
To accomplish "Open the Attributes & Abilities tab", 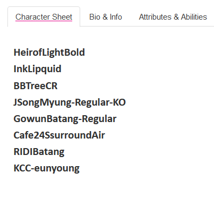I will coord(173,17).
